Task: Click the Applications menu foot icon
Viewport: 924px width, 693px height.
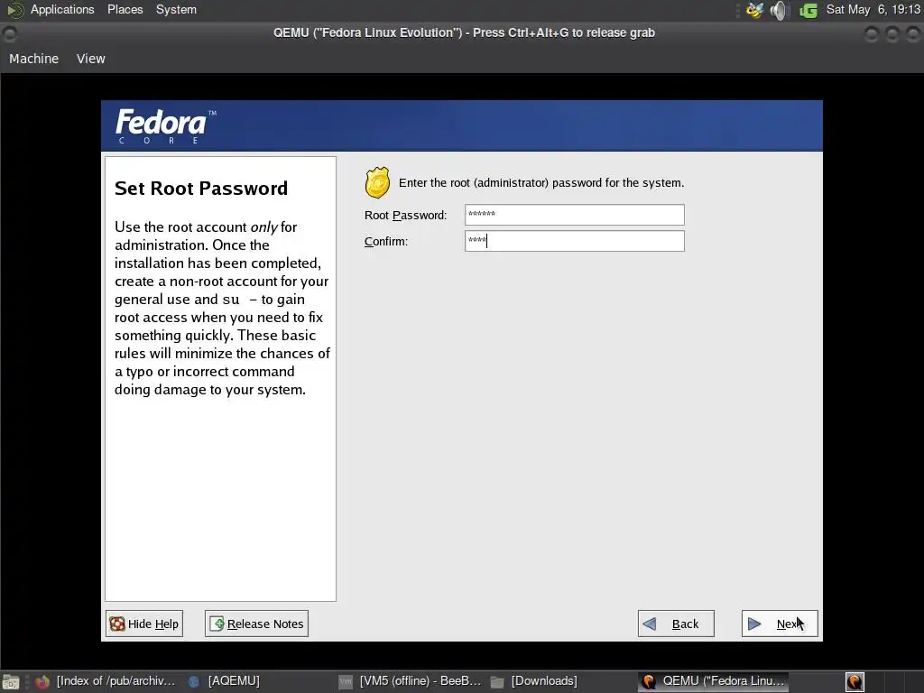Action: click(14, 10)
